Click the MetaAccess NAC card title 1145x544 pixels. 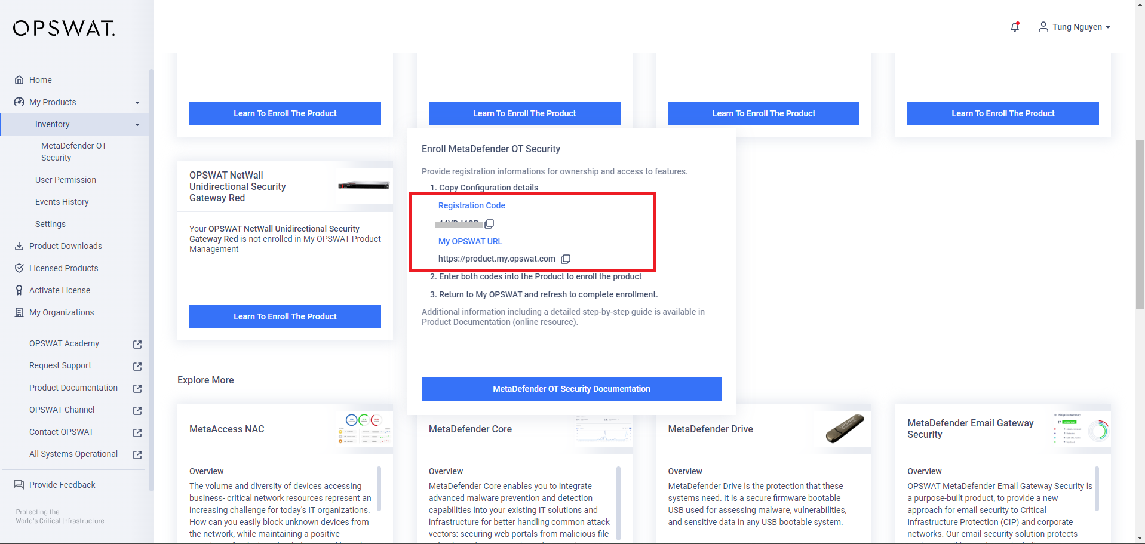[227, 429]
